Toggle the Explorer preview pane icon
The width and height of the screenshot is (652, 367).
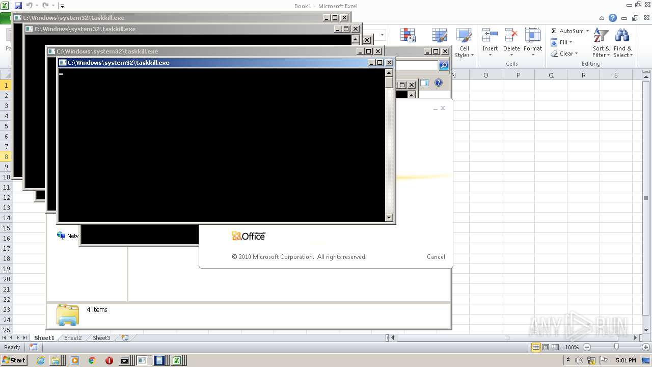424,83
